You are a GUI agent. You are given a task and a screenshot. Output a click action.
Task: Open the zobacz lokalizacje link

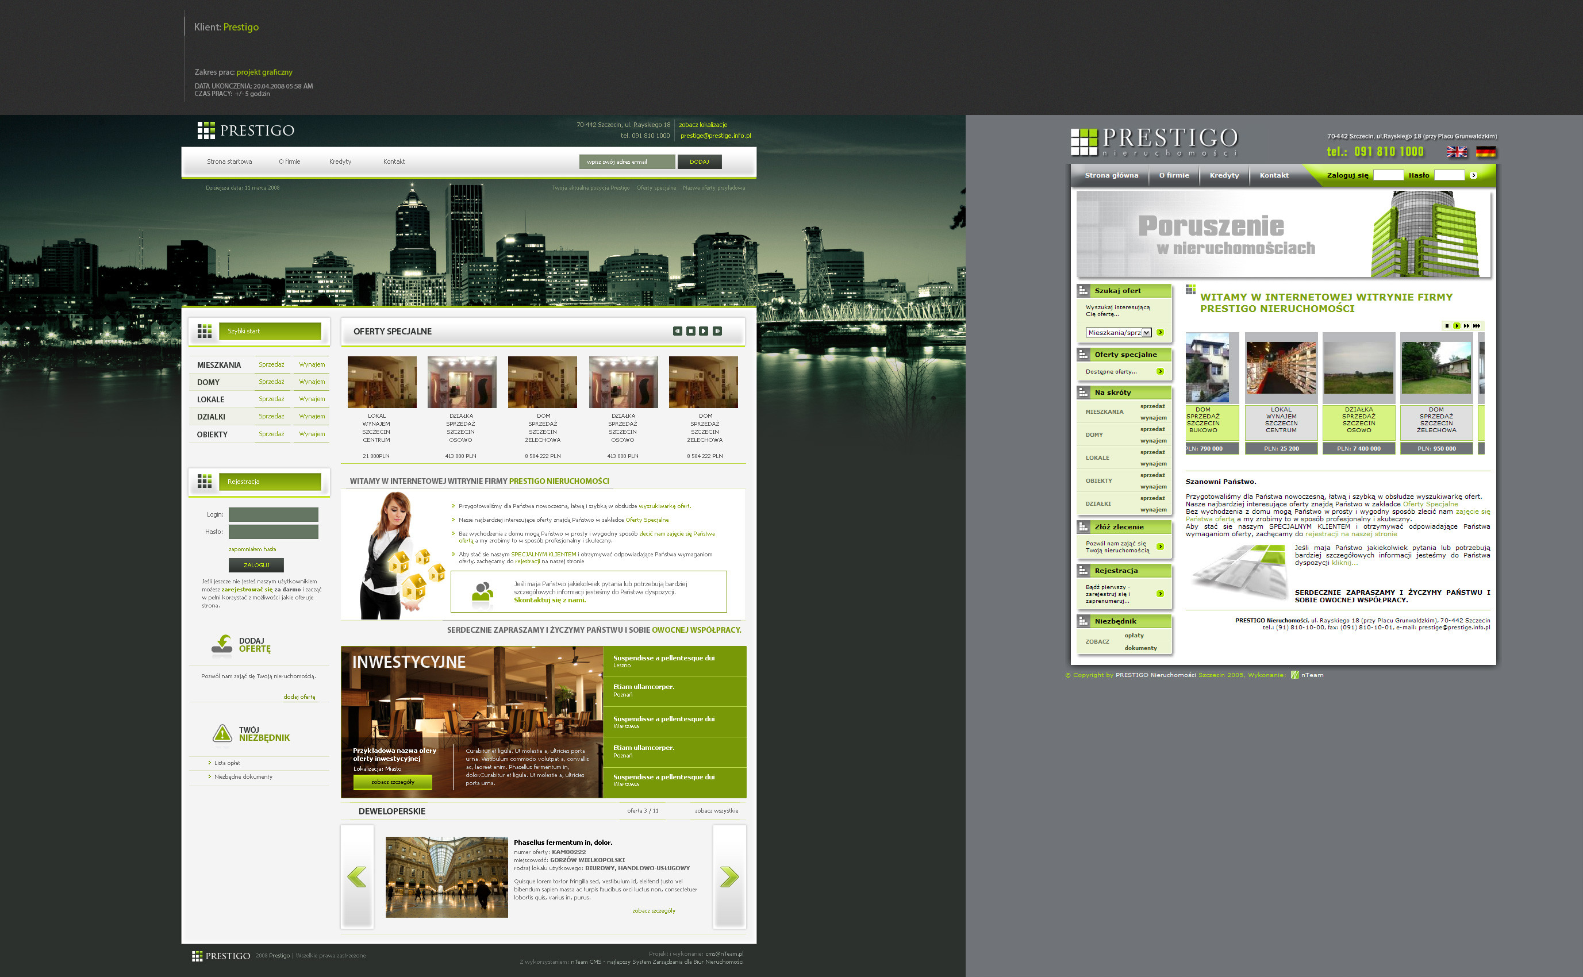click(x=703, y=125)
